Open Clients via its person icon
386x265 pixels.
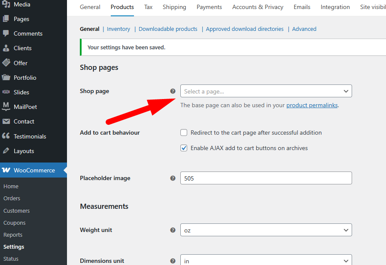tap(6, 48)
